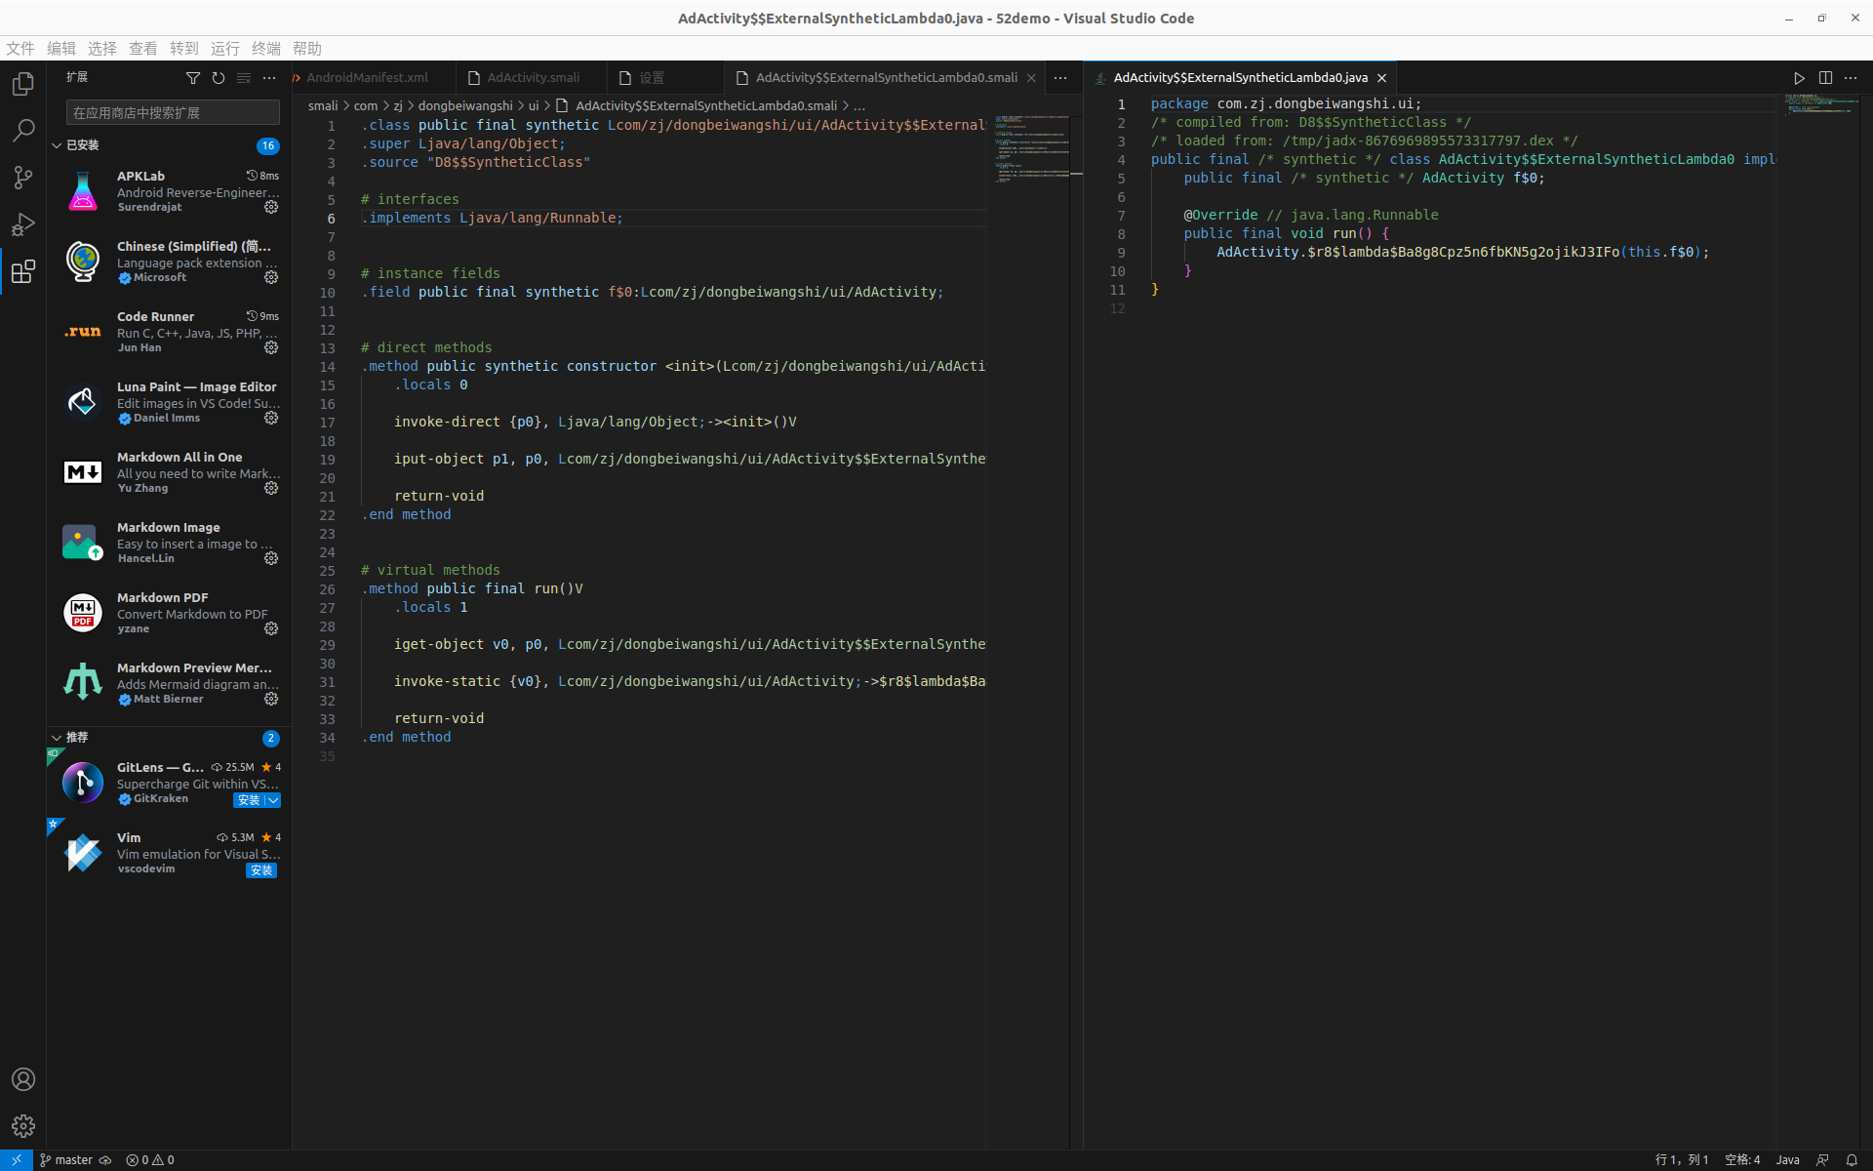Install the Vim extension

pos(261,870)
